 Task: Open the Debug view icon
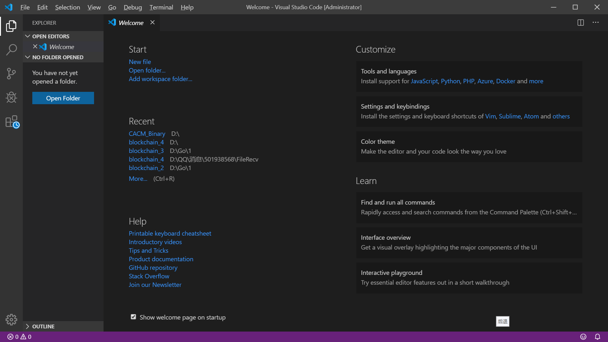pos(11,98)
